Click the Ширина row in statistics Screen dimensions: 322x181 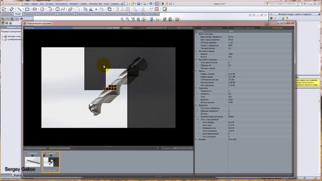[x=243, y=54]
